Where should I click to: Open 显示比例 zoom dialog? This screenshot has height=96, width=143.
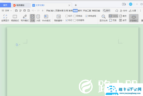[103, 18]
